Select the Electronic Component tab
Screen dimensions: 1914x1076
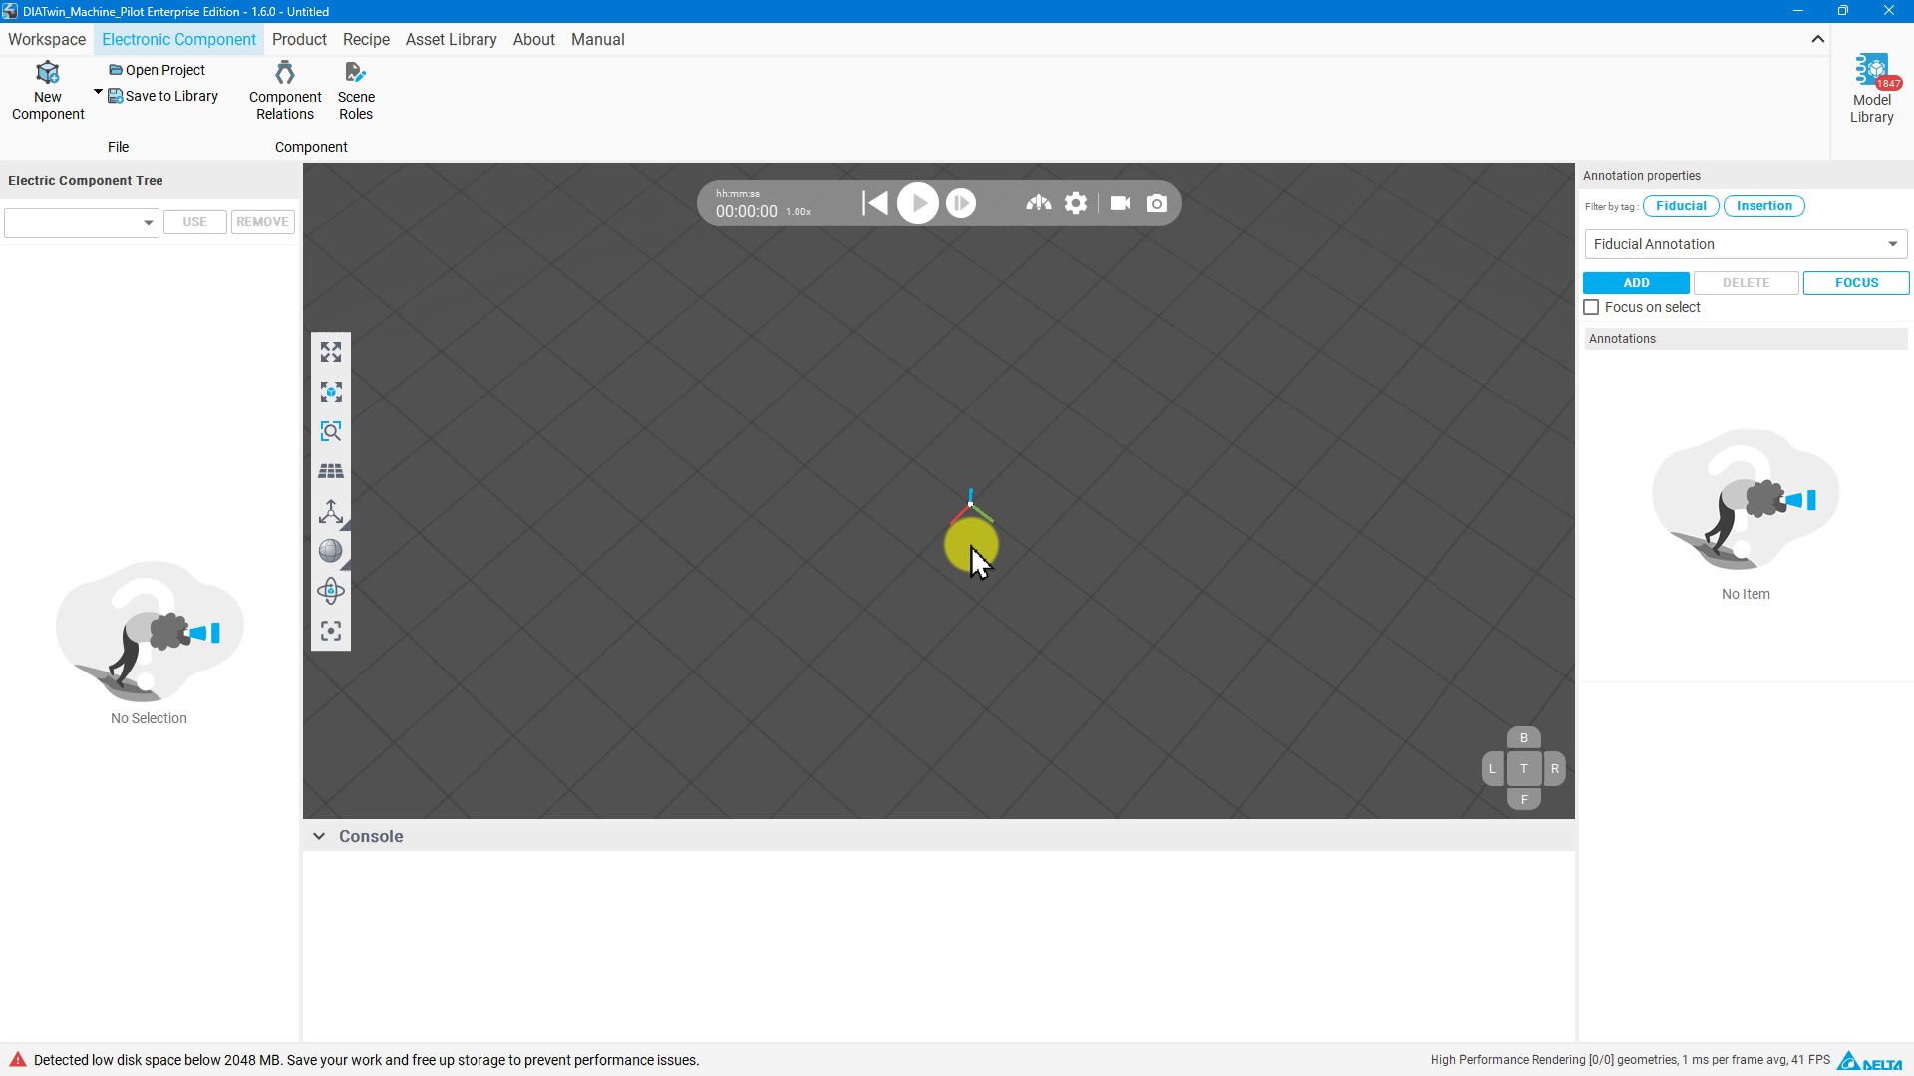click(178, 40)
